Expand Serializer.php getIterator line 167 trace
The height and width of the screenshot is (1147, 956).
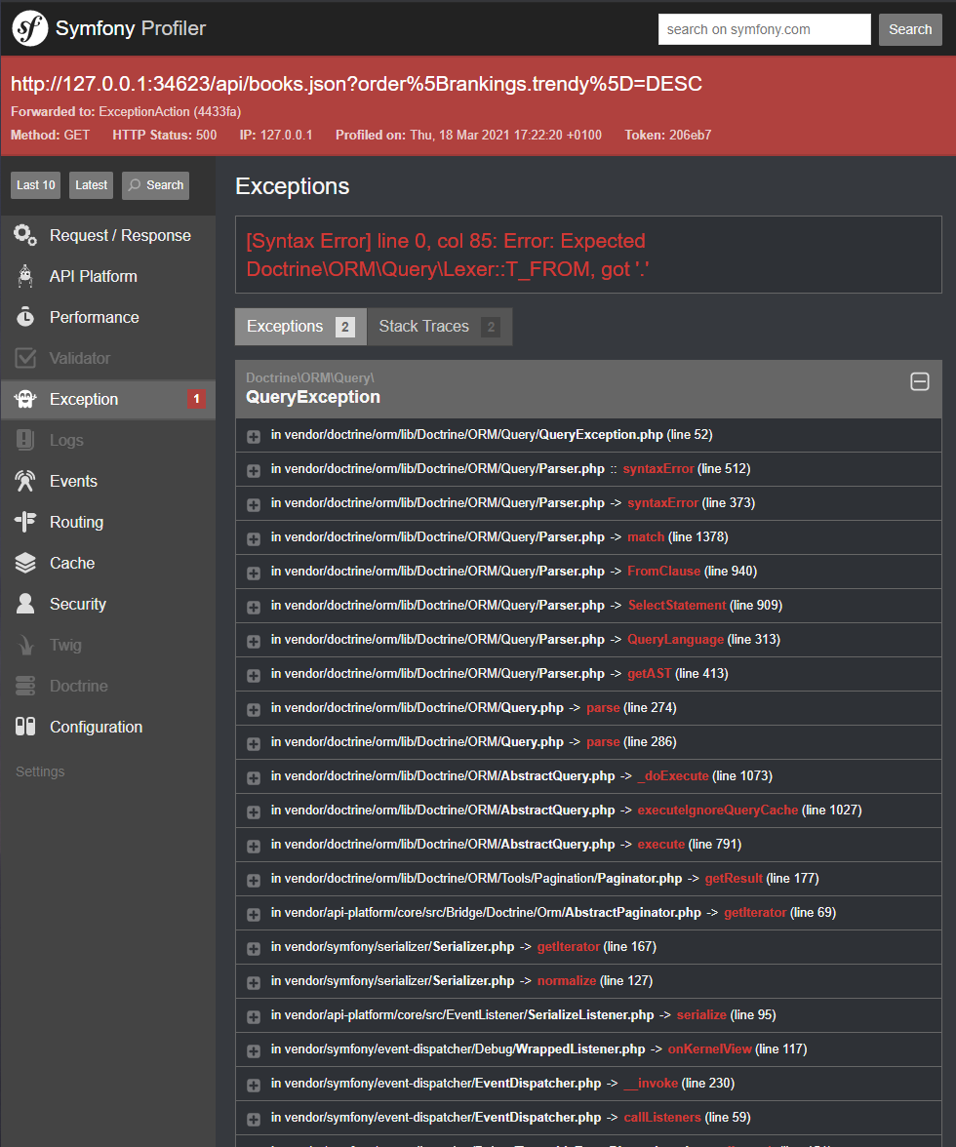(253, 949)
